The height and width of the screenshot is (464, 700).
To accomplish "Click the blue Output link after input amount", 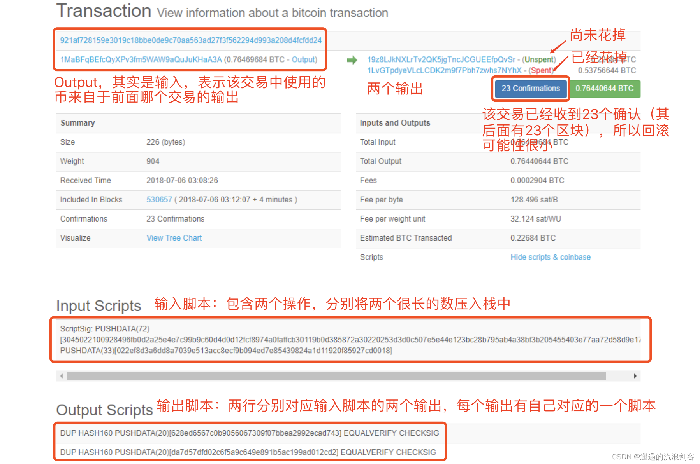I will point(304,59).
